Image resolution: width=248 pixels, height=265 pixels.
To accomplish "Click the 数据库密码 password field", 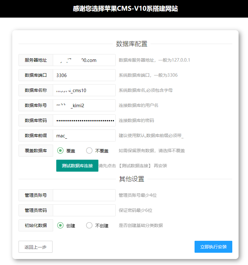I will (84, 120).
